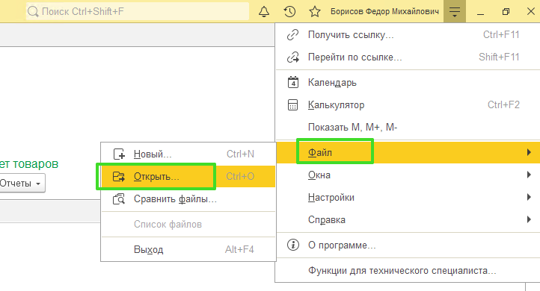
Task: Click the Ctrl+F11 shortcut text
Action: [501, 35]
